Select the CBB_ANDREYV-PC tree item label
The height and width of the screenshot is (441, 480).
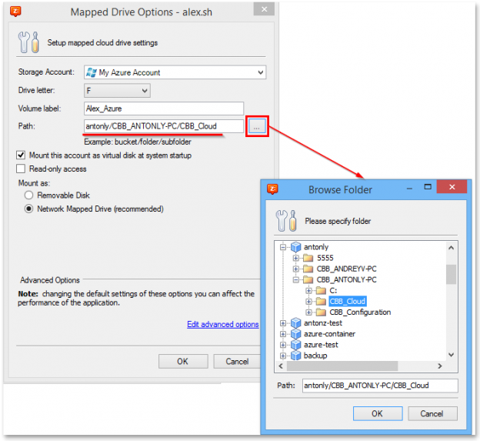point(346,269)
